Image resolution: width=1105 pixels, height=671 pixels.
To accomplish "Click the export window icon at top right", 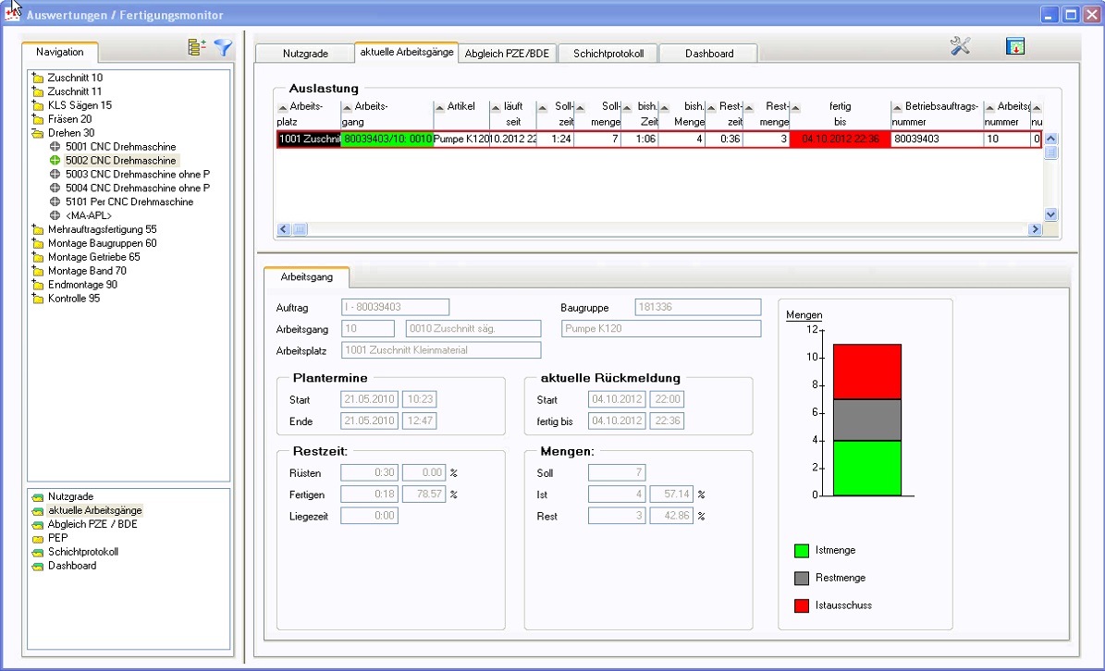I will (x=1014, y=46).
